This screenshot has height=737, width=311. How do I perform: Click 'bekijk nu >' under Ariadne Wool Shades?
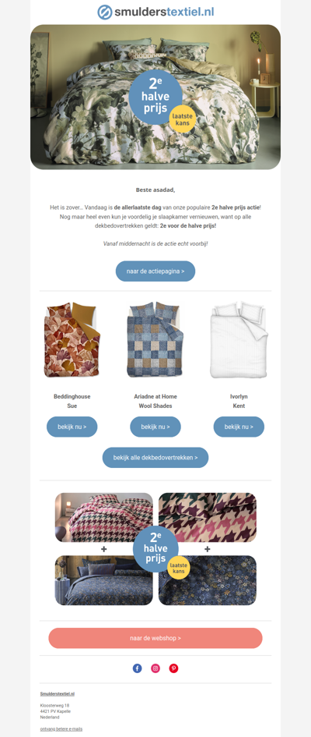click(155, 427)
